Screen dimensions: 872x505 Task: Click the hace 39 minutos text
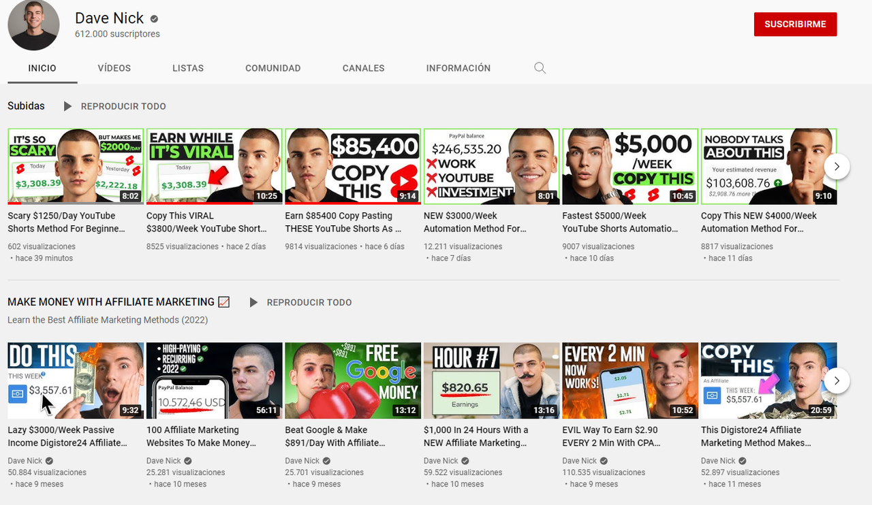(44, 258)
